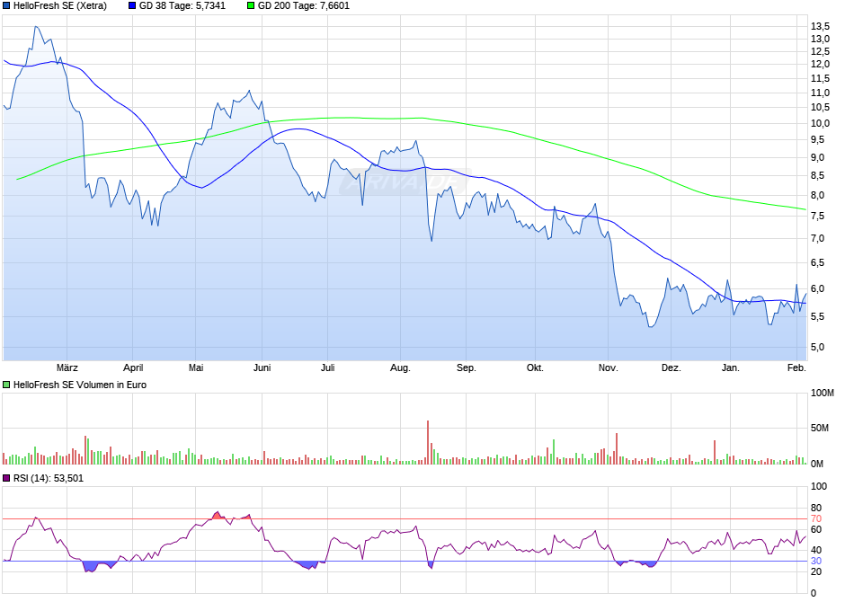
Task: Click the Juli month label on the axis
Action: [x=327, y=367]
